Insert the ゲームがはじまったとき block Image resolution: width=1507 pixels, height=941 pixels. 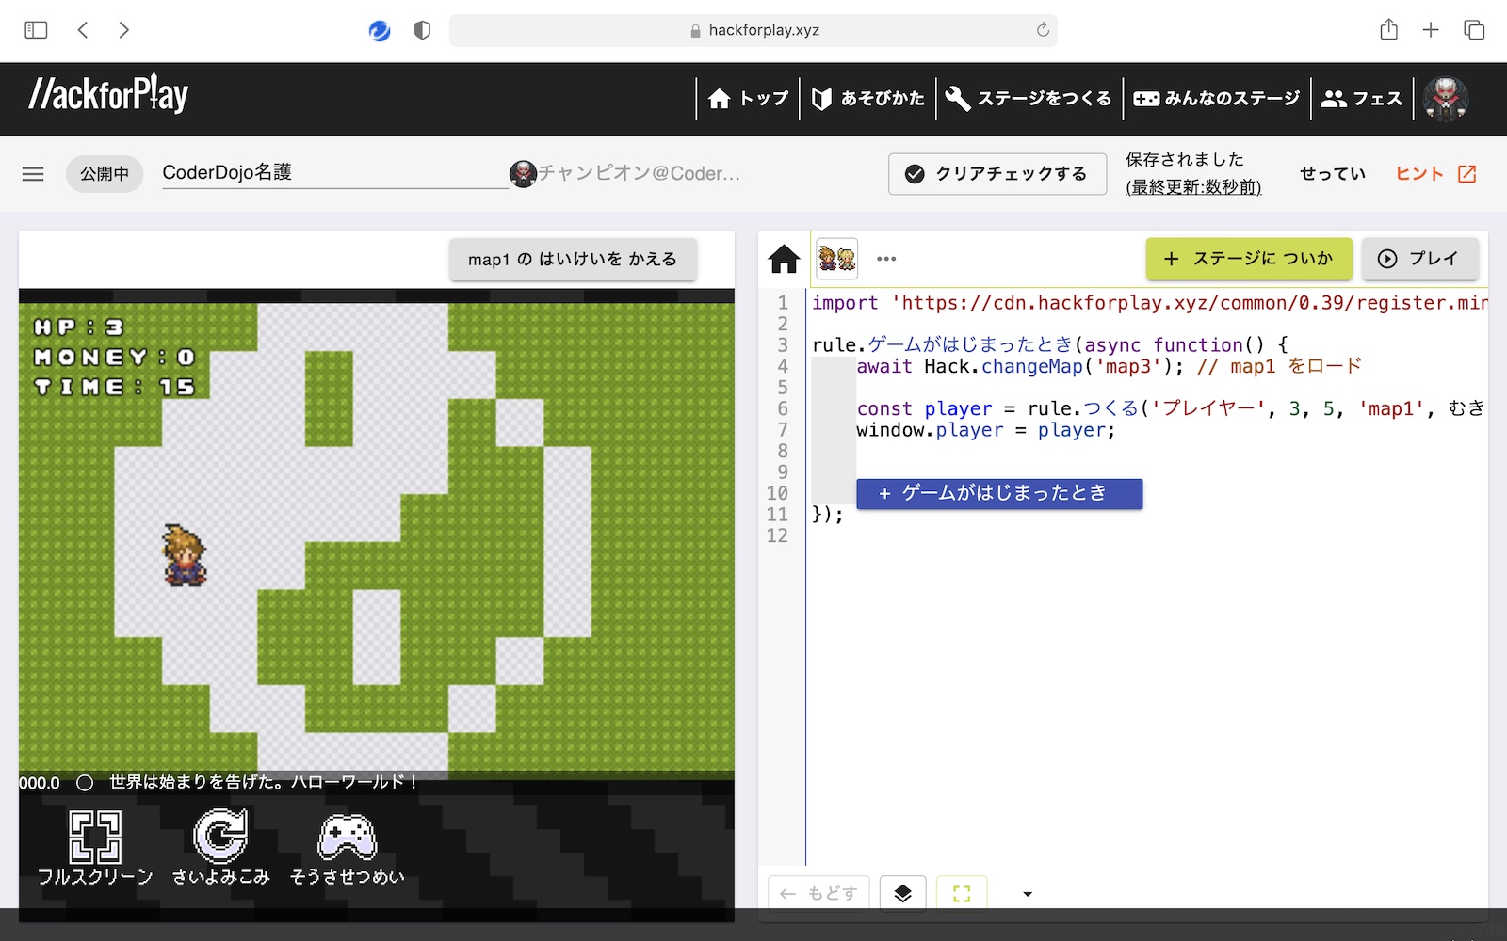[998, 493]
